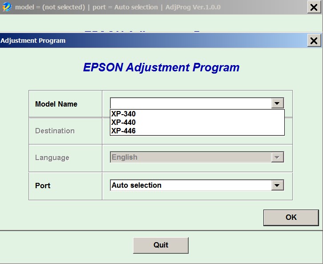This screenshot has width=323, height=264.
Task: Exit using the Quit button
Action: click(x=161, y=245)
